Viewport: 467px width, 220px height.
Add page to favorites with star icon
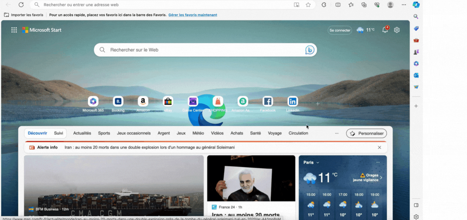[x=308, y=5]
